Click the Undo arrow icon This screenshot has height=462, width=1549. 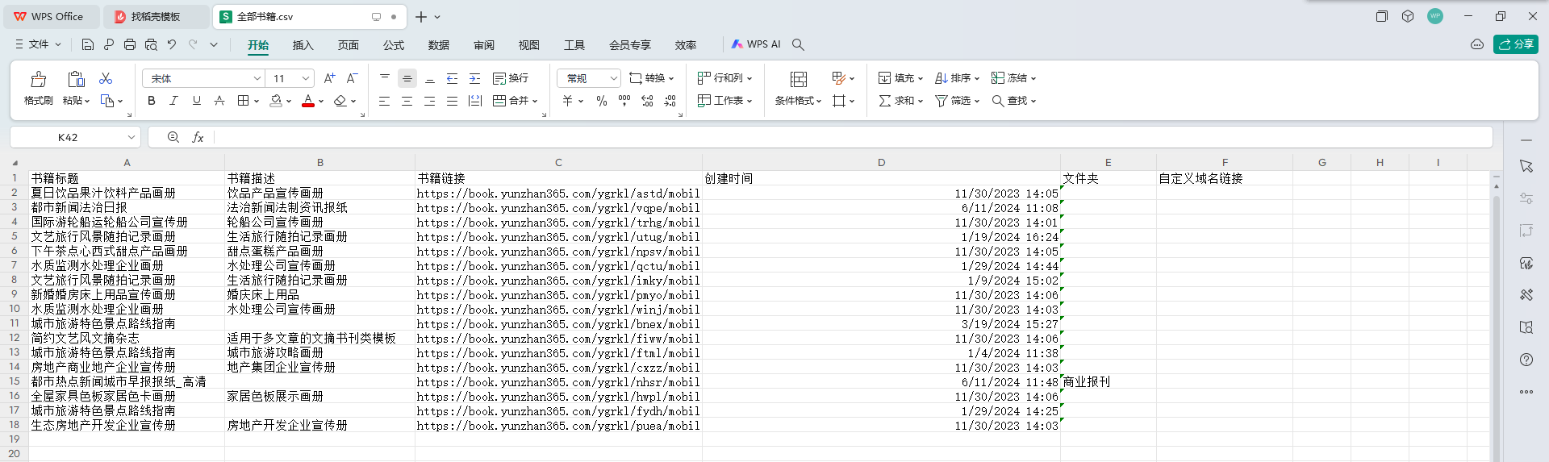[x=172, y=44]
